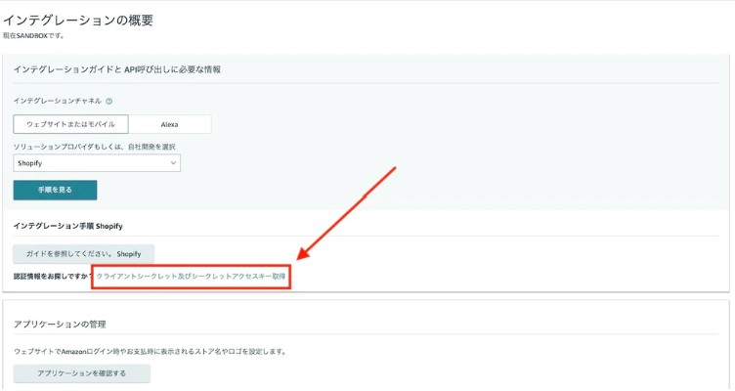Click the インテグレーションガイドと API呼び出しに必要な情報 heading

click(116, 69)
